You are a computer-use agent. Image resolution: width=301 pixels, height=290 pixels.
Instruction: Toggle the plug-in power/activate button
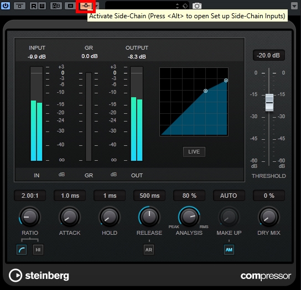click(6, 6)
